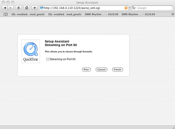Click the orange RSS/snapback icon in address bar
175x129 pixels.
[126, 8]
